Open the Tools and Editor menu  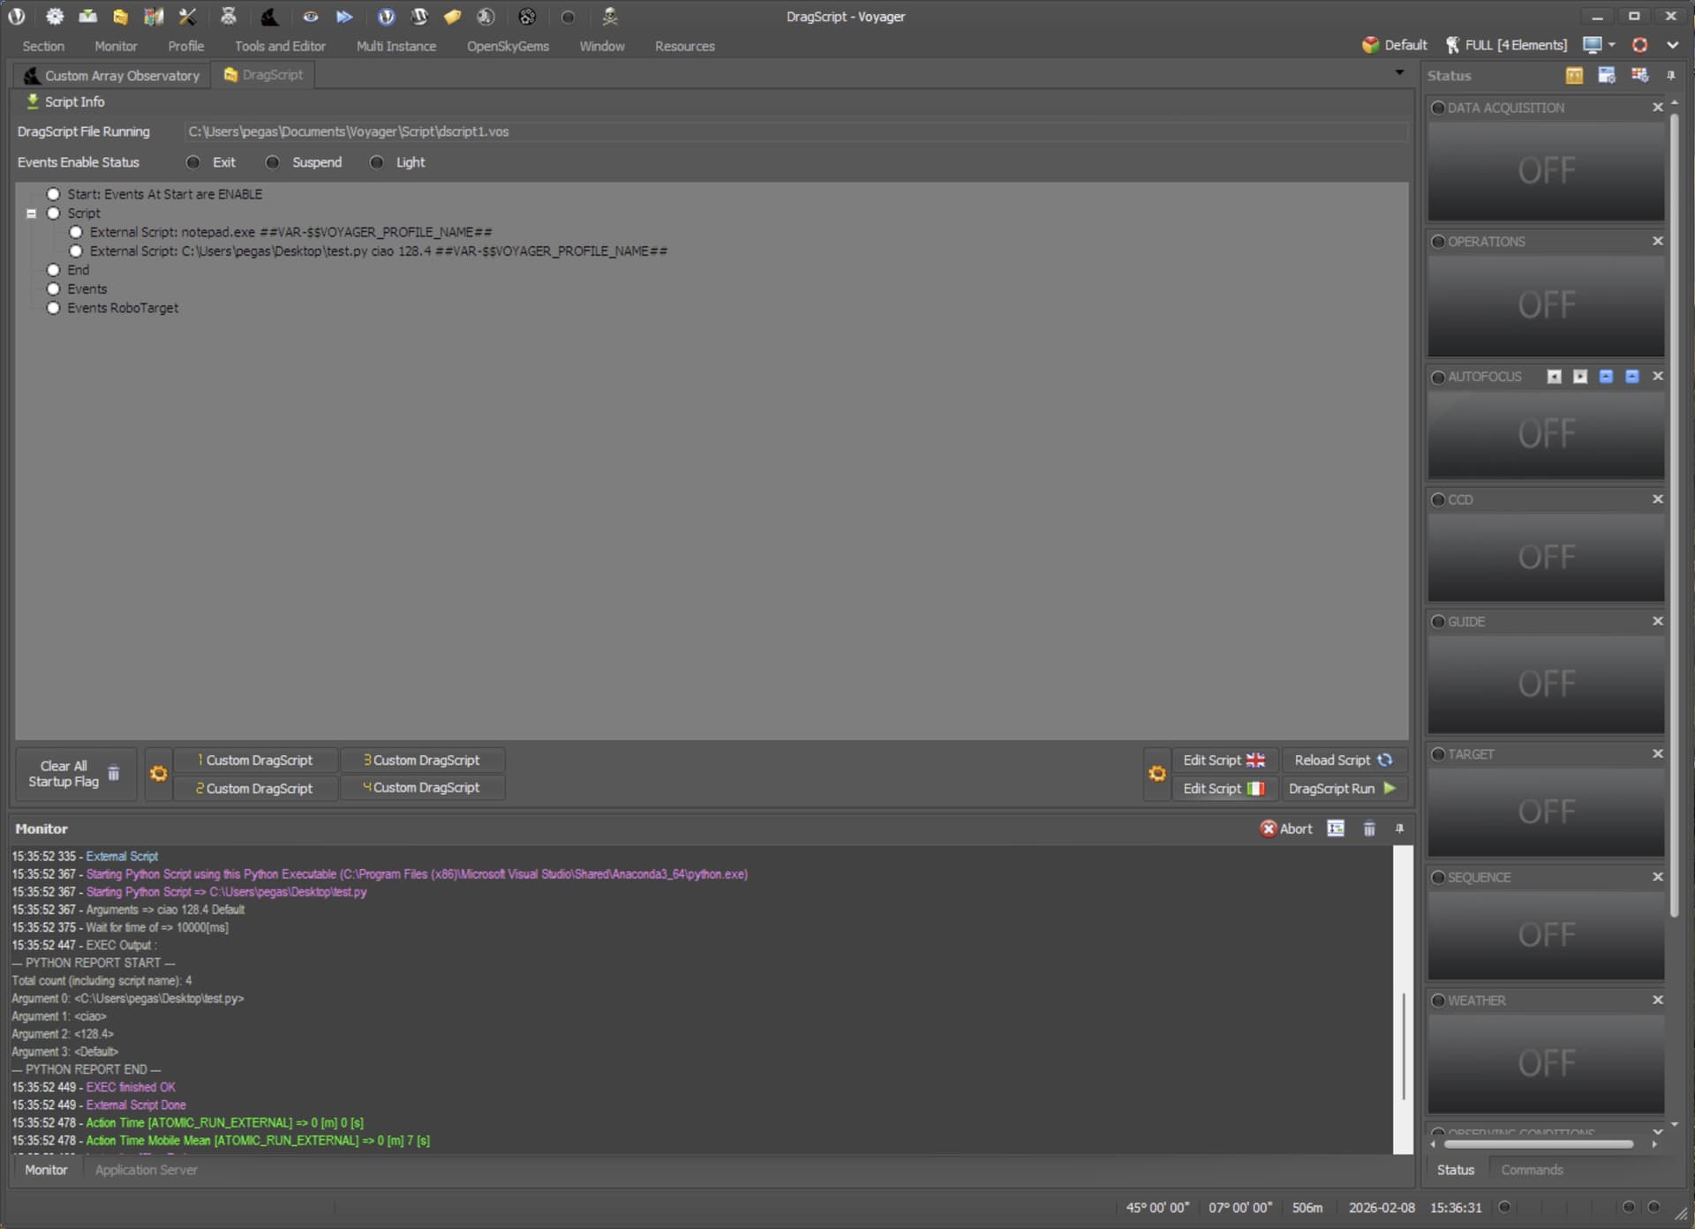point(280,46)
